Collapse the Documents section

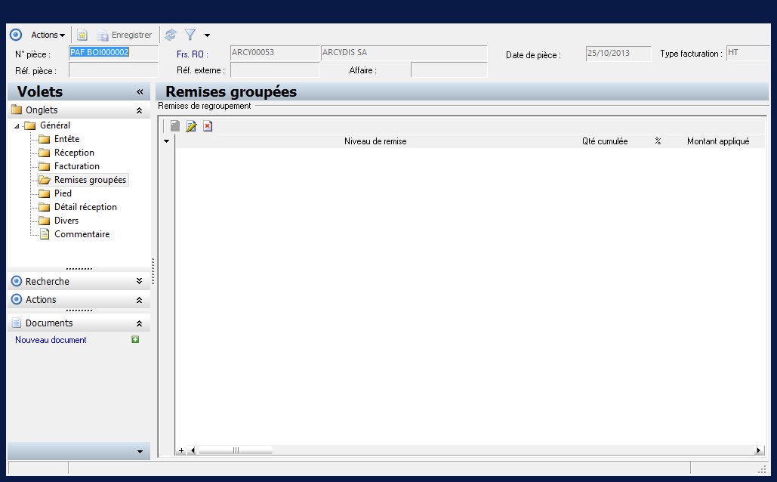[139, 323]
